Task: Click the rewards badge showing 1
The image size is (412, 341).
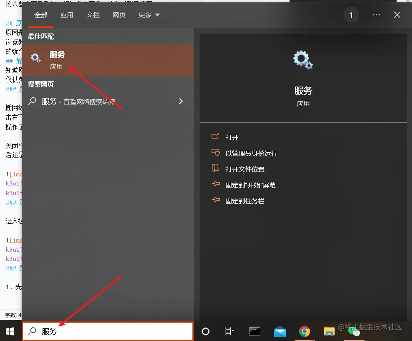Action: (351, 15)
